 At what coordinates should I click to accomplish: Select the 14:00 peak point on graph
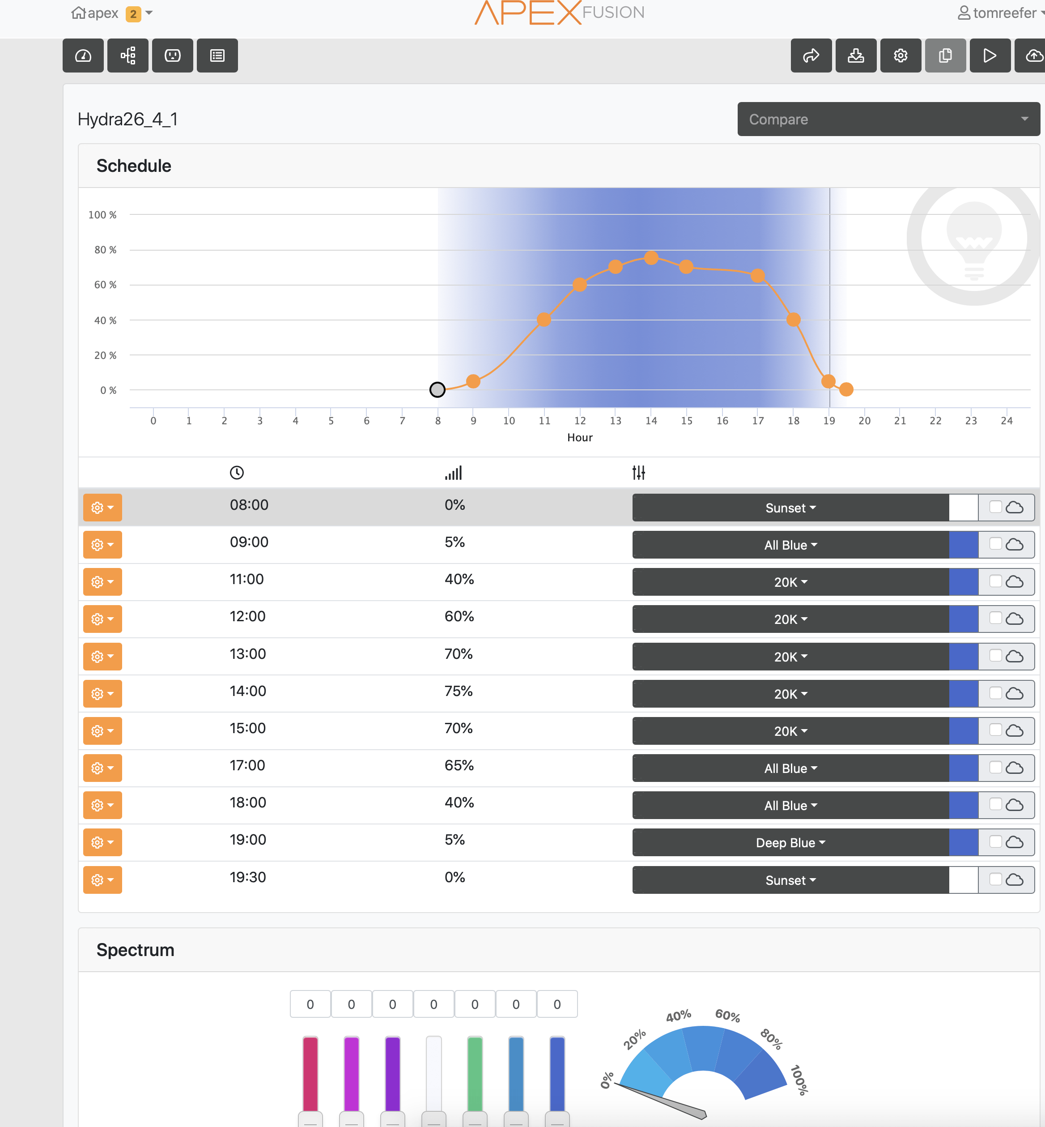tap(651, 258)
